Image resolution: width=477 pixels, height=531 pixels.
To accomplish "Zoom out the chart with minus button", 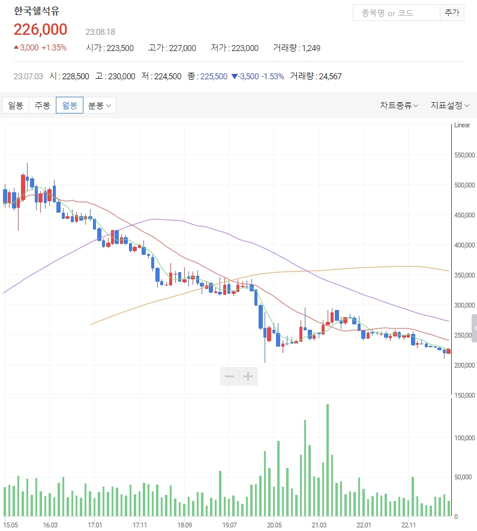I will 229,376.
